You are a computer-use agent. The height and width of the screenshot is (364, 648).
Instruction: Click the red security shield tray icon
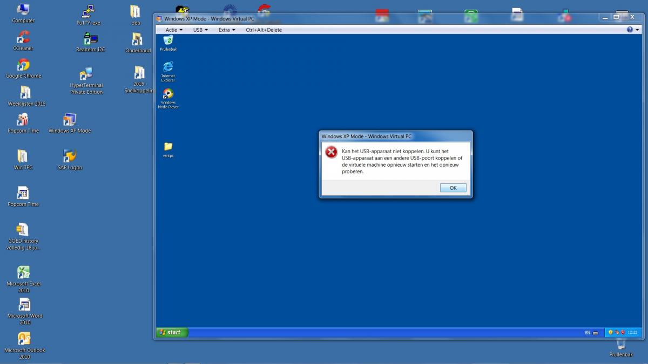click(623, 332)
